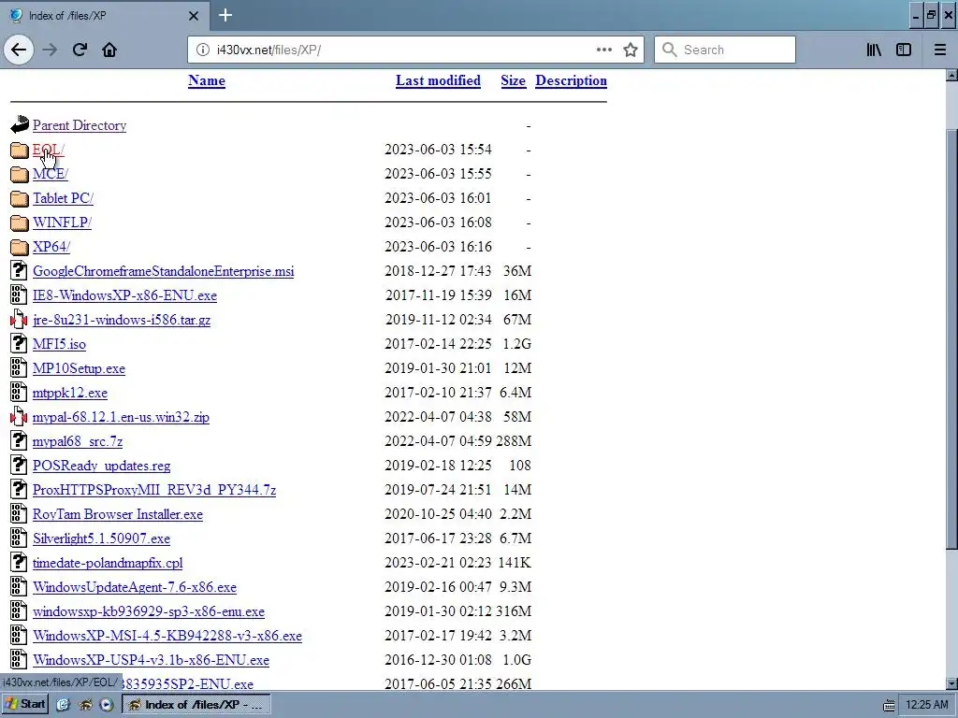The height and width of the screenshot is (718, 958).
Task: Click folder icon next to XP64/
Action: coord(20,247)
